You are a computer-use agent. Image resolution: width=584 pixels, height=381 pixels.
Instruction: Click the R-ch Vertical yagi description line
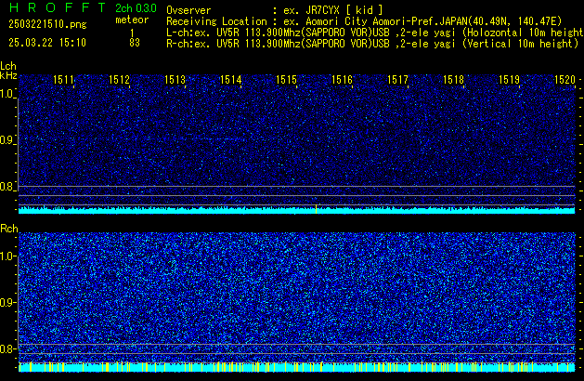pos(372,44)
